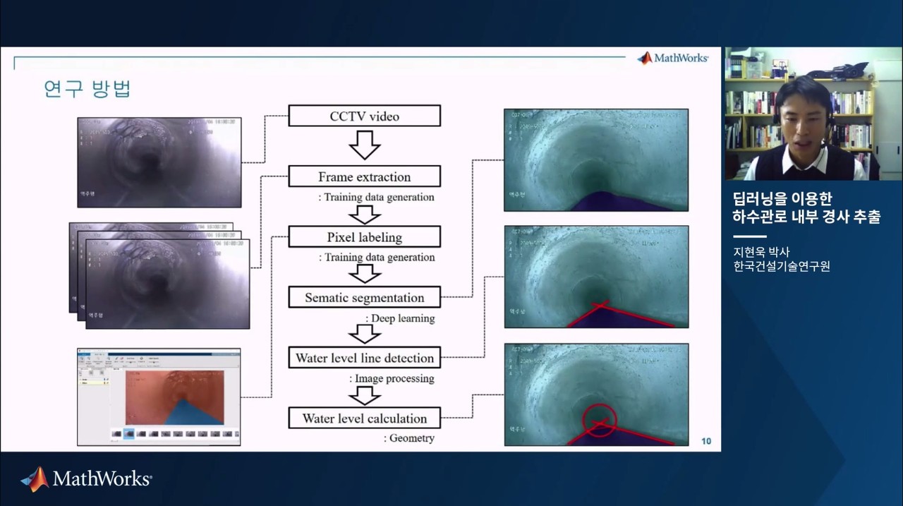Select the CCTV video flowchart box
The image size is (903, 506).
[x=365, y=116]
